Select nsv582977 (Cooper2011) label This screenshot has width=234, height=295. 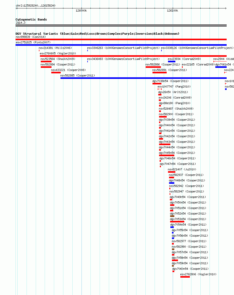[x=189, y=241]
